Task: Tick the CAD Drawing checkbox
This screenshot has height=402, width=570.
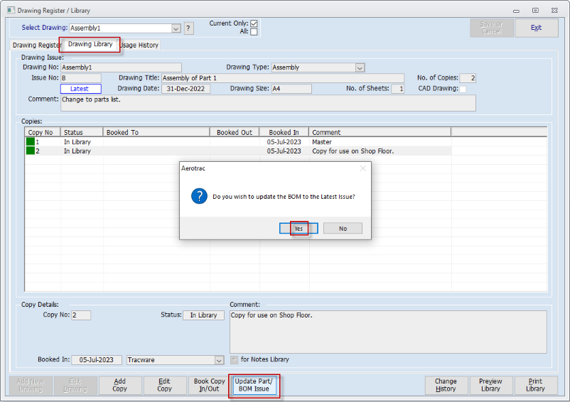Action: [463, 89]
